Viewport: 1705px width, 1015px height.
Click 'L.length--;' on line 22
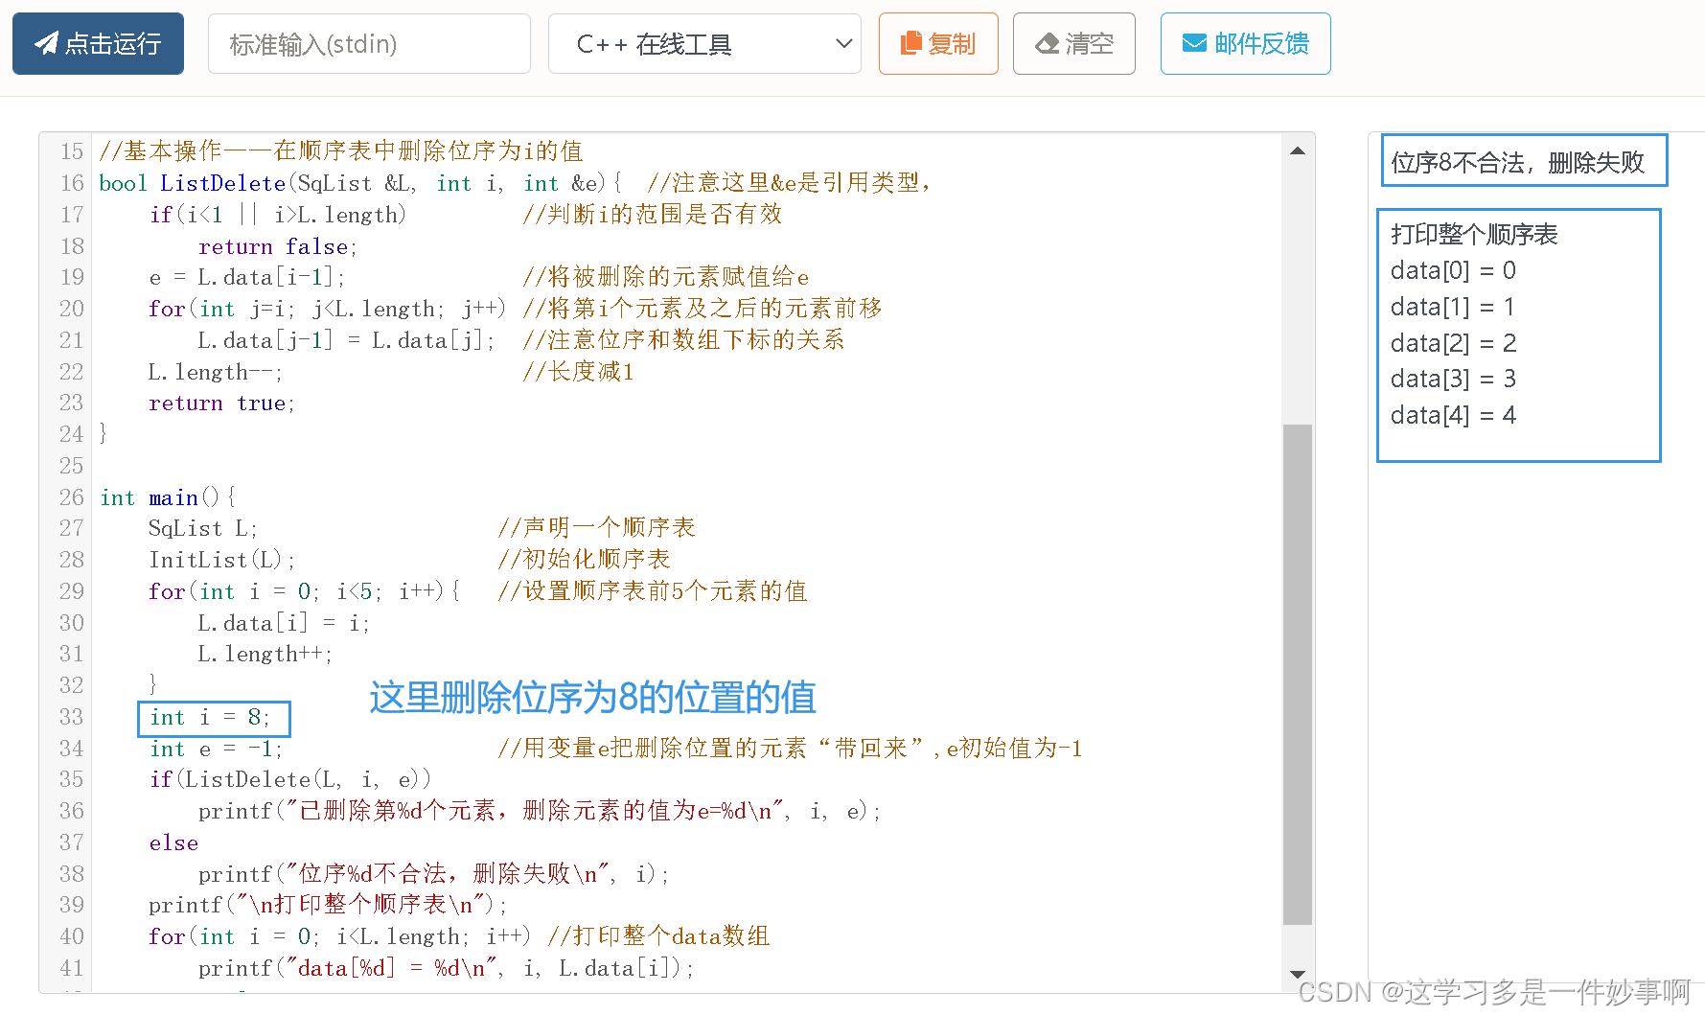coord(216,372)
